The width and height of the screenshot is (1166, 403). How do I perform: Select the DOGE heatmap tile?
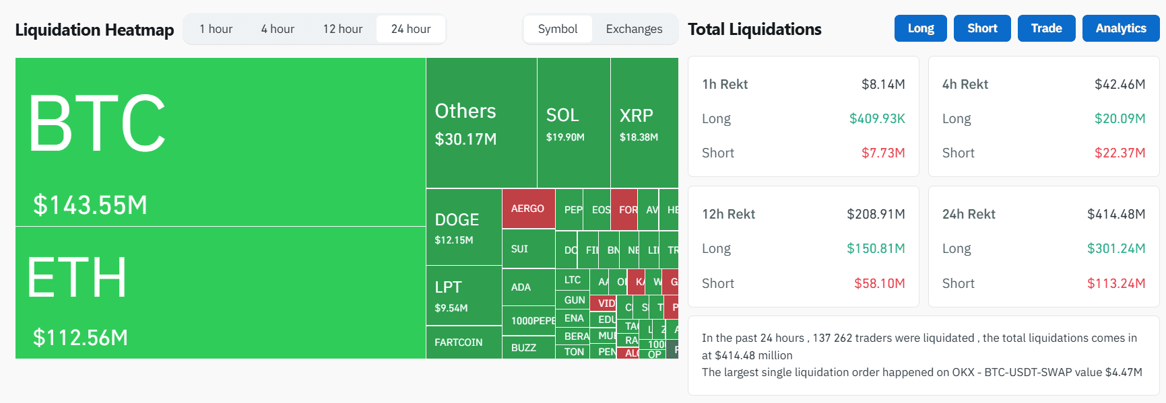click(464, 227)
